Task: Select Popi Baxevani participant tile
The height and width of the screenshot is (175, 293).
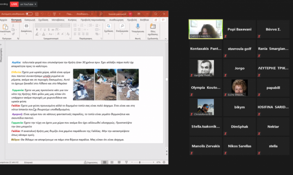Action: [x=239, y=29]
